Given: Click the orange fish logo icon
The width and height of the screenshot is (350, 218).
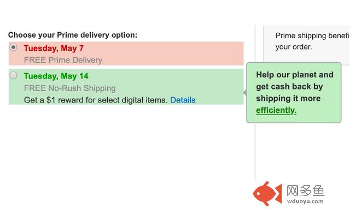Looking at the screenshot, I should click(267, 193).
